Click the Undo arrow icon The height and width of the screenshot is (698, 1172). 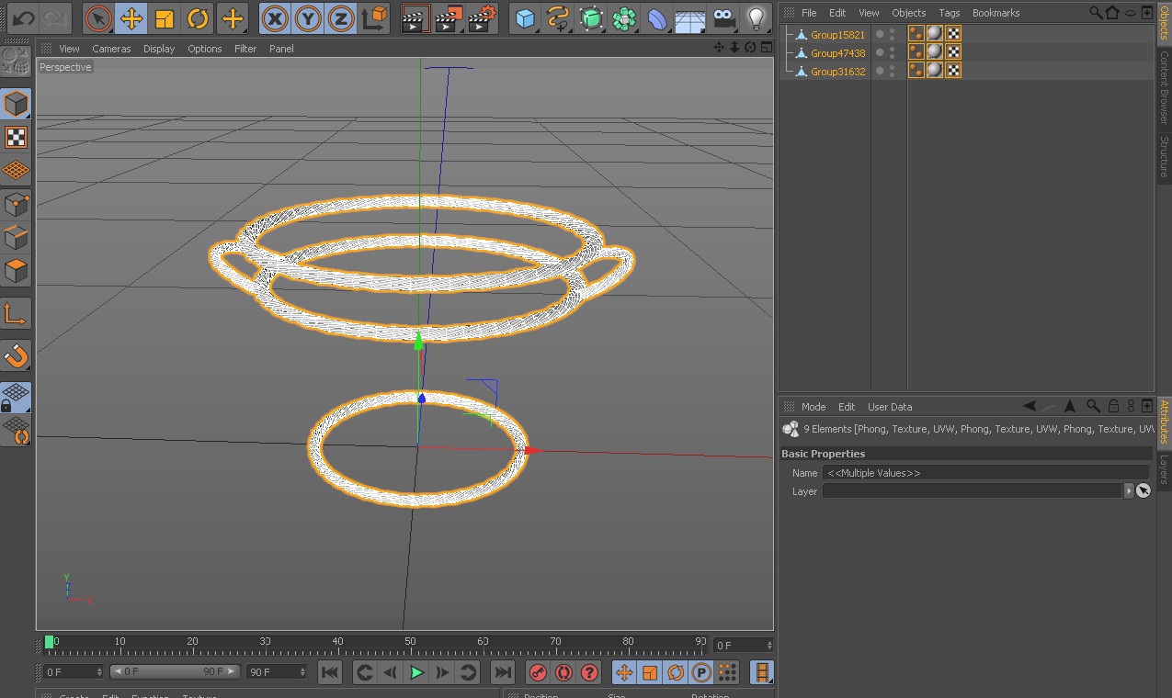(23, 18)
